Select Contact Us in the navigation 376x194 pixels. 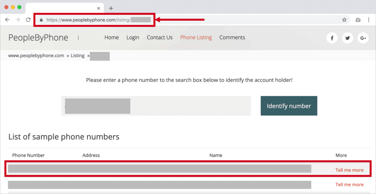click(159, 37)
